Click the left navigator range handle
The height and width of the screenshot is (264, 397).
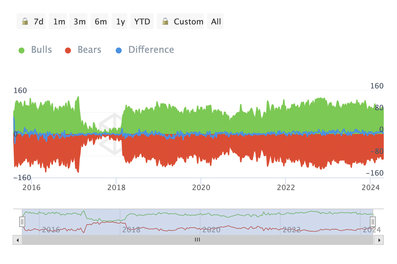(x=22, y=221)
